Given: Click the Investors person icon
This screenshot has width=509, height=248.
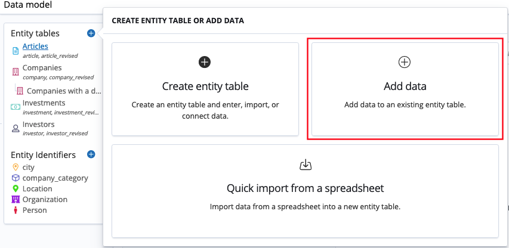Looking at the screenshot, I should [x=16, y=128].
